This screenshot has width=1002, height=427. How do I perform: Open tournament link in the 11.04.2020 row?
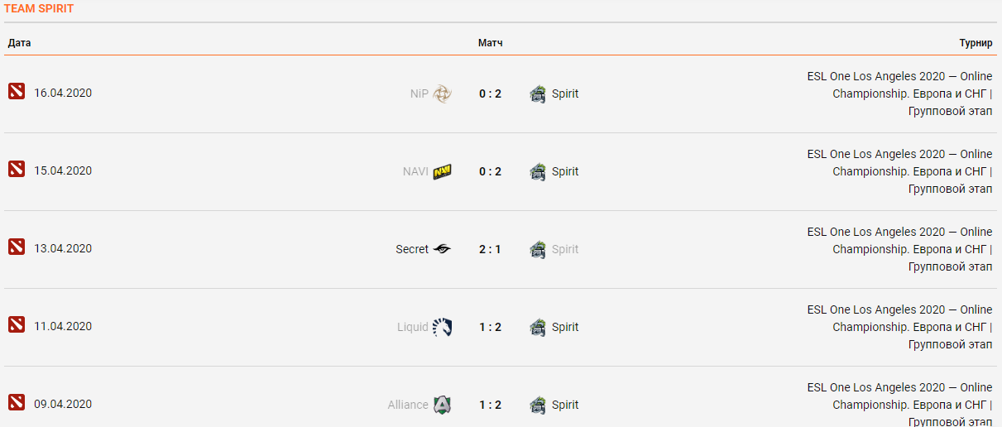(x=899, y=327)
